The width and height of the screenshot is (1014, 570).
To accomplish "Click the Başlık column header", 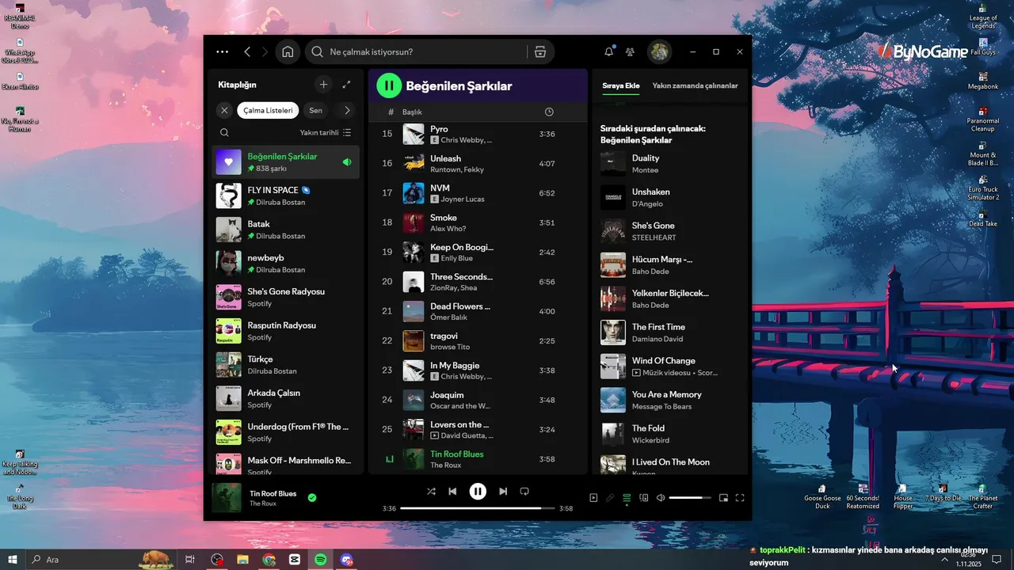I will (412, 112).
